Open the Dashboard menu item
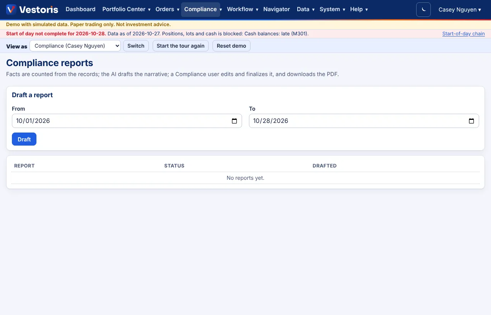This screenshot has width=491, height=315. (x=81, y=9)
